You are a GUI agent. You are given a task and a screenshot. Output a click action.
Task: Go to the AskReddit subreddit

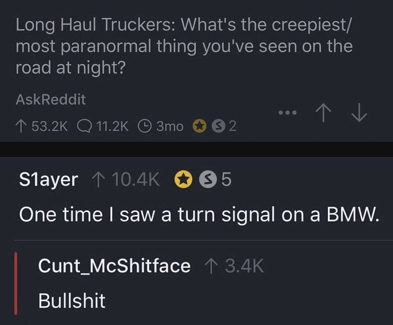tap(51, 99)
